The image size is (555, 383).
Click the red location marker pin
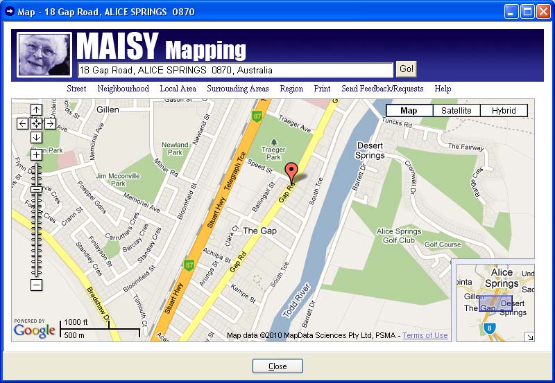point(291,172)
